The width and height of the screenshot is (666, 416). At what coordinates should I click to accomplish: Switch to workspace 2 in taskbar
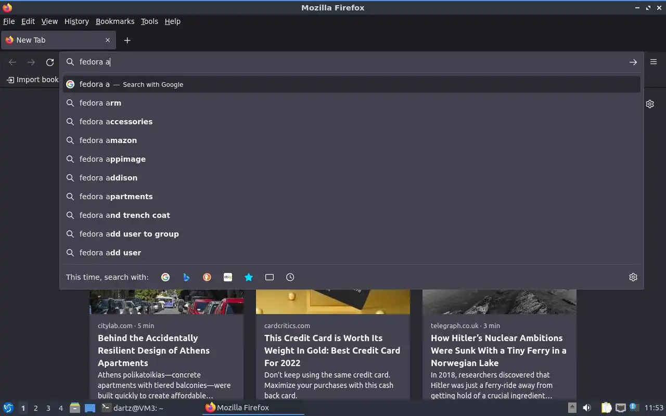click(x=35, y=408)
